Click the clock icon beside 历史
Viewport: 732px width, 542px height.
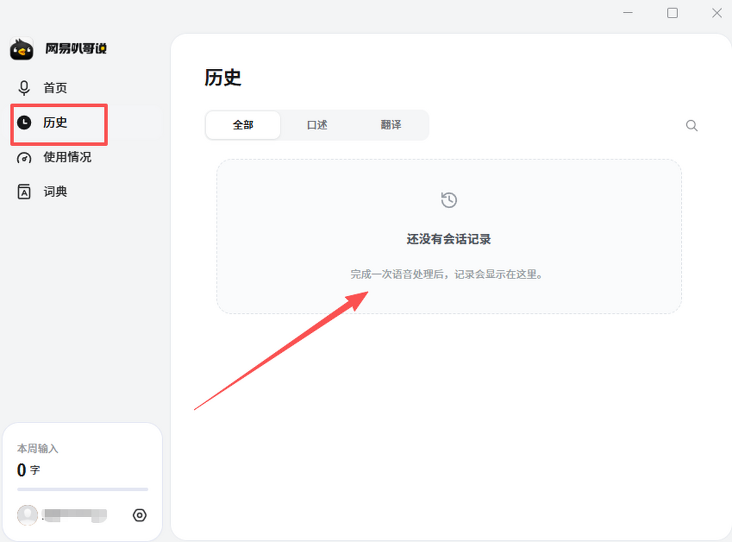pos(24,123)
